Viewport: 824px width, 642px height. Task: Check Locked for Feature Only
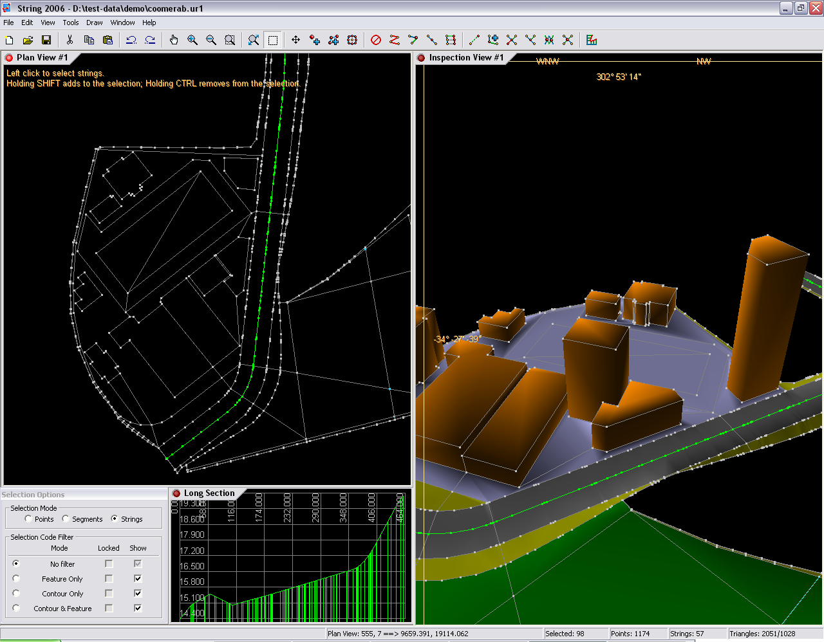(109, 578)
